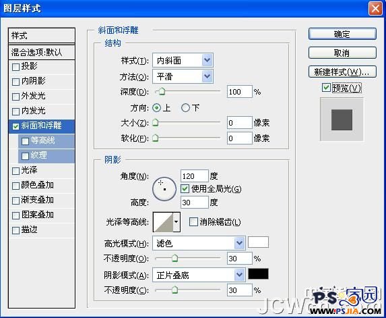Toggle the 使用全局光 global light checkbox
The width and height of the screenshot is (386, 318).
(185, 189)
